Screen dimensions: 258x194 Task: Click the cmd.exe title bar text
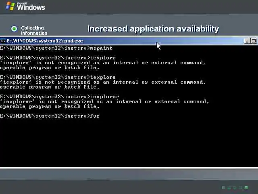tap(45, 41)
